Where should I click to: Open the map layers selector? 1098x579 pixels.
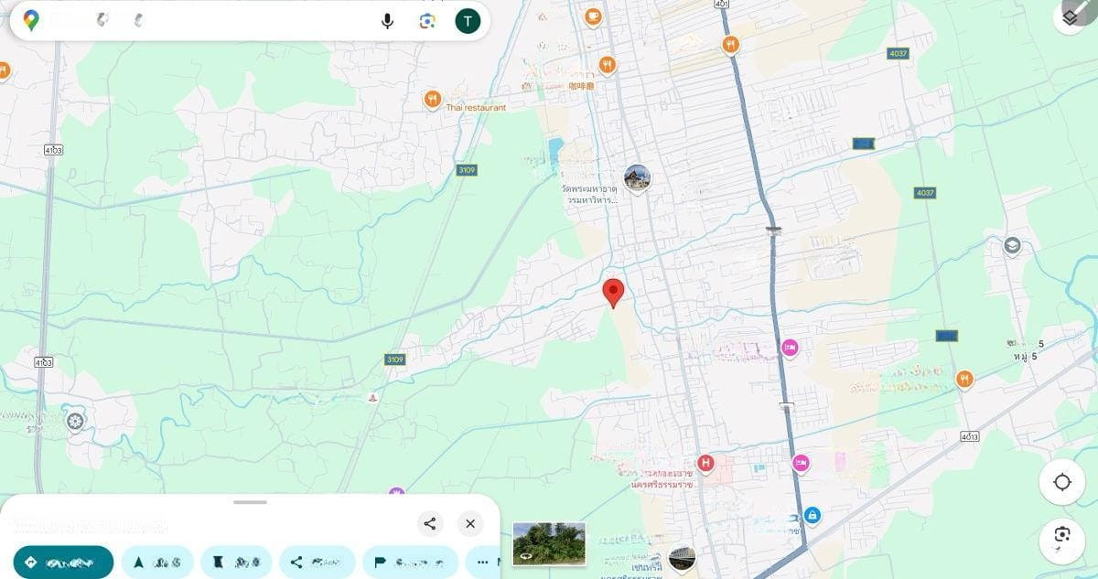point(1071,16)
